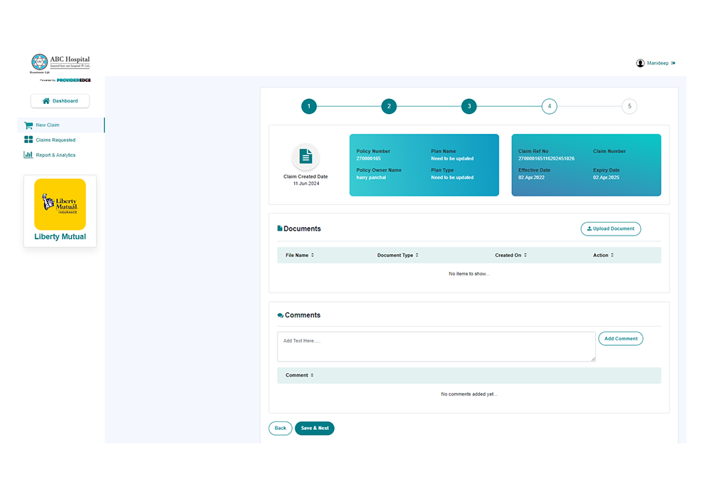Jump to step 4 in progress bar
This screenshot has height=484, width=705.
548,107
